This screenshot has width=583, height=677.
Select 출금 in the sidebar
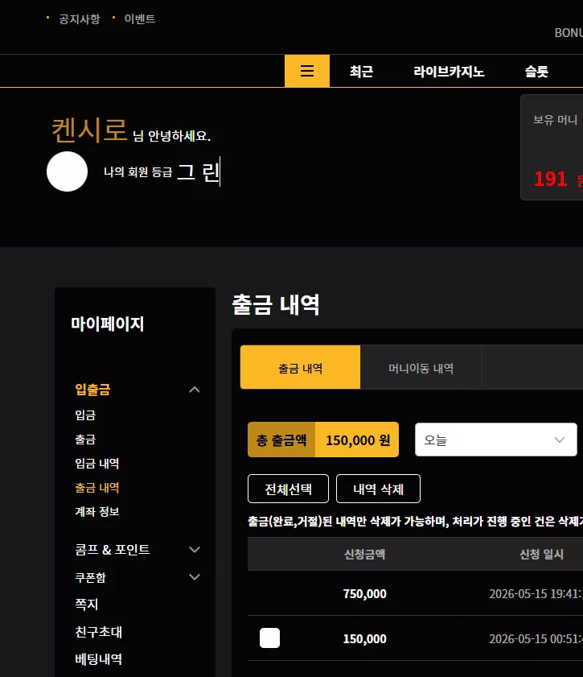[85, 440]
